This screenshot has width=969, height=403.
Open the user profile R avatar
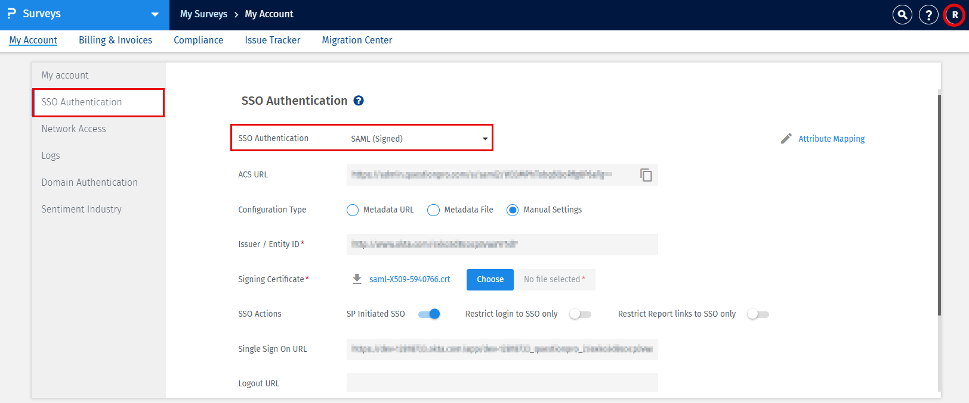[x=955, y=15]
